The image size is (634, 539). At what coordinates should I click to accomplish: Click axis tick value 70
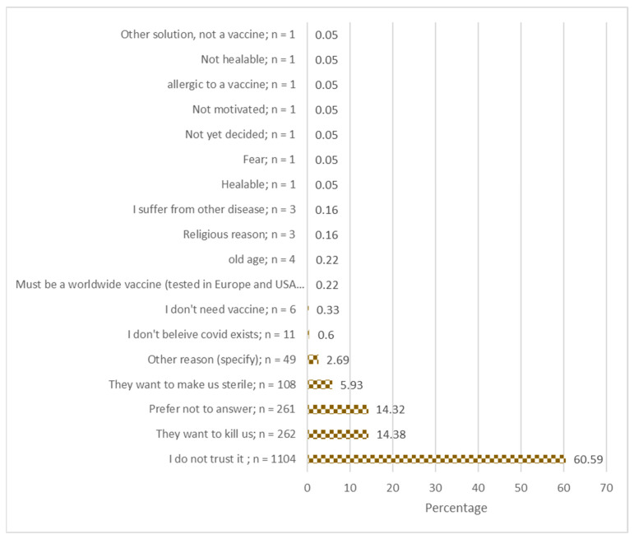[607, 488]
